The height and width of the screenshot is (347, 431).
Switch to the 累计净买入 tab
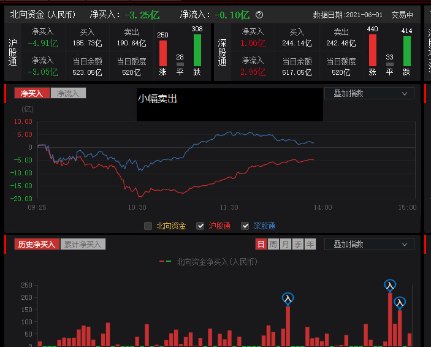[83, 244]
